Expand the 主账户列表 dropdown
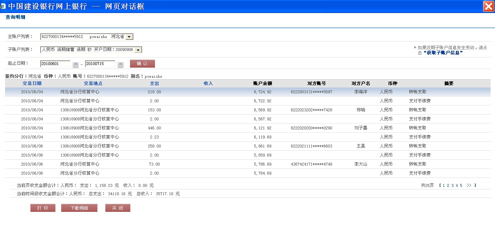Viewport: 495px width, 244px height. point(129,37)
